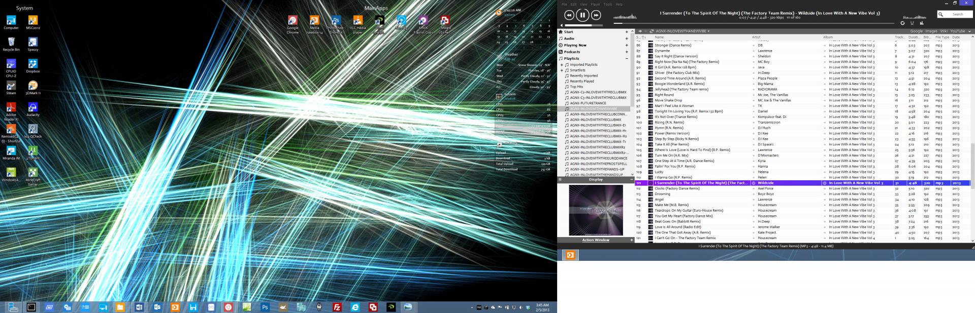Viewport: 975px width, 313px height.
Task: Click the Wiki link
Action: (944, 31)
